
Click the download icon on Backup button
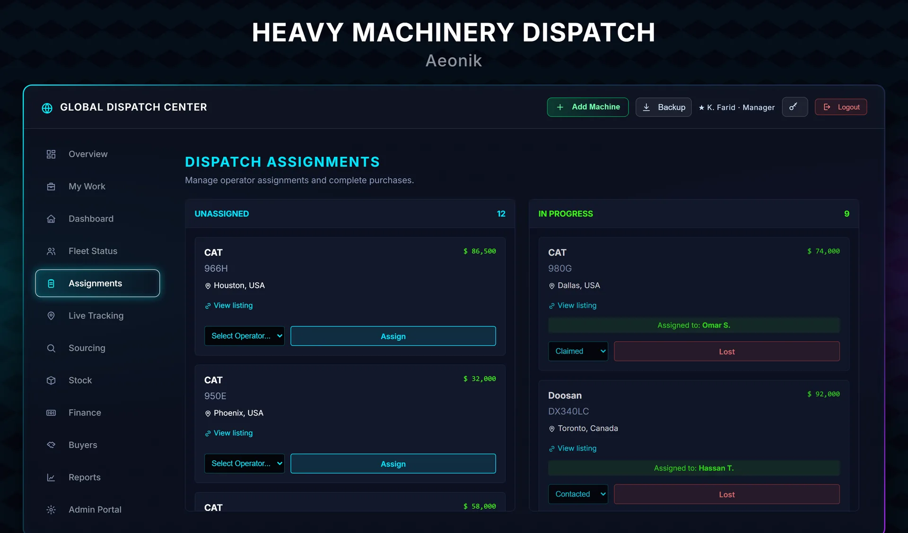(x=646, y=107)
